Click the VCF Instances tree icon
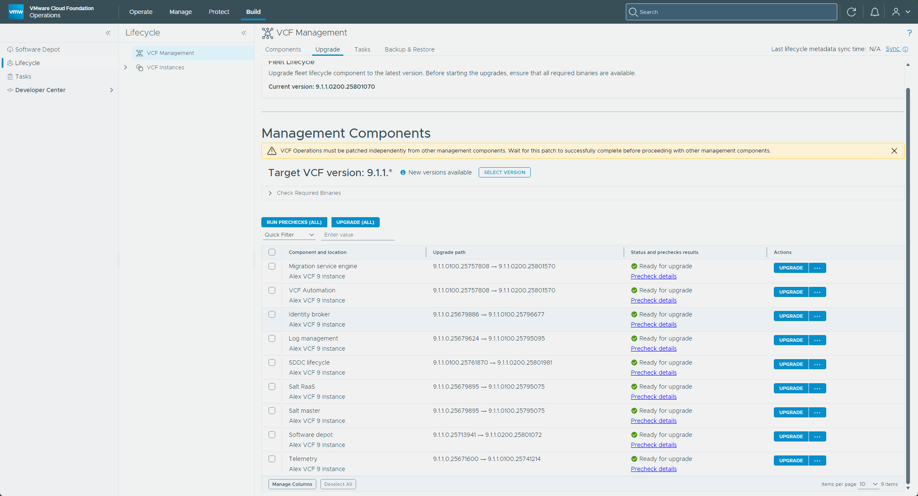This screenshot has height=496, width=918. click(x=140, y=68)
